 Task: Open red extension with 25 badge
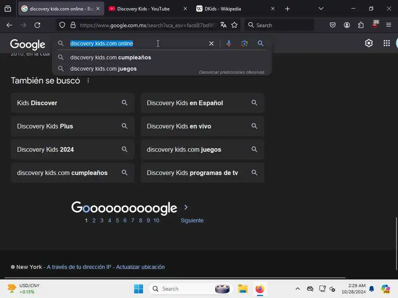(x=375, y=24)
